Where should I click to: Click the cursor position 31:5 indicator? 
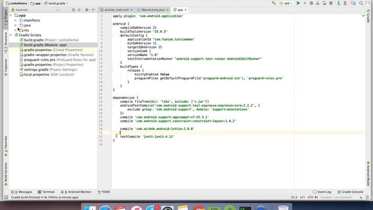(294, 197)
